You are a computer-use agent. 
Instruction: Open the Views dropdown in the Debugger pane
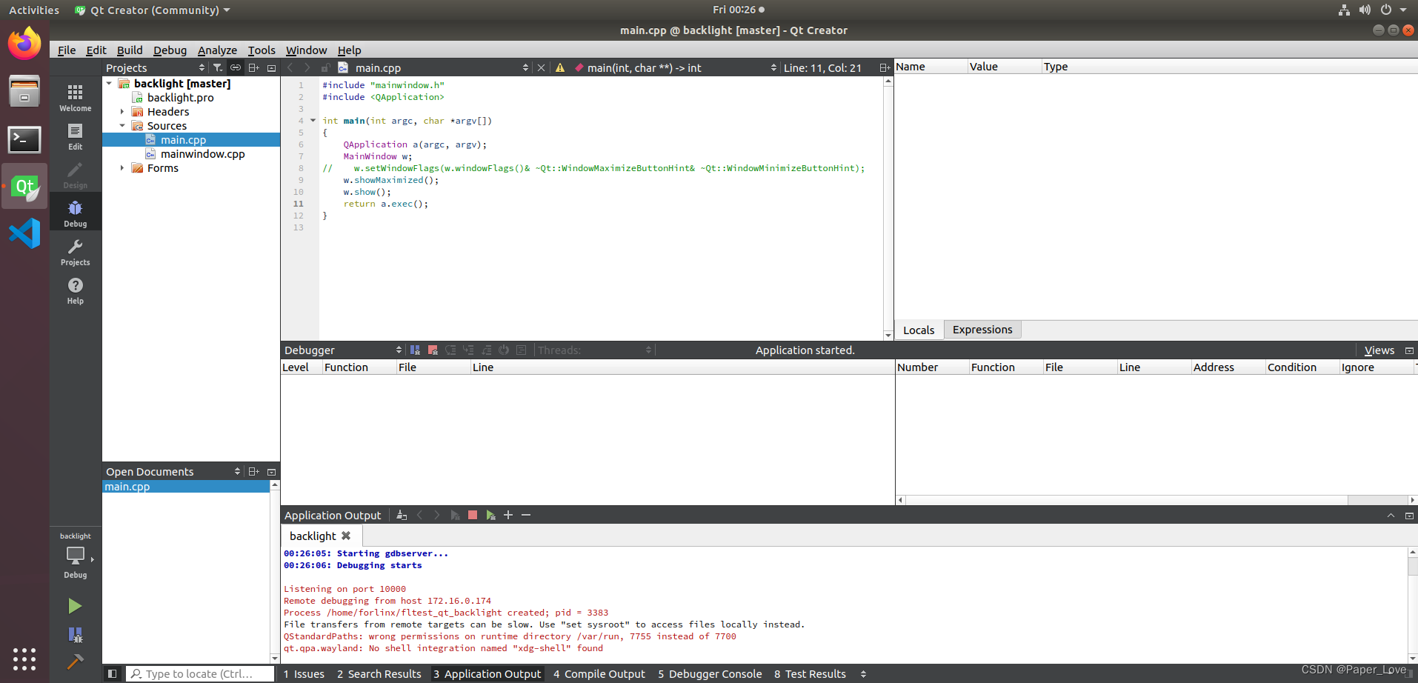click(1379, 350)
